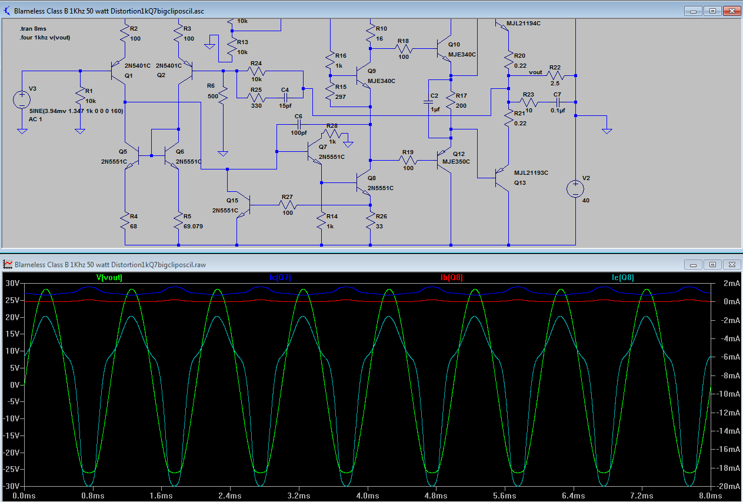
Task: Click the R14 resistor label
Action: [332, 216]
